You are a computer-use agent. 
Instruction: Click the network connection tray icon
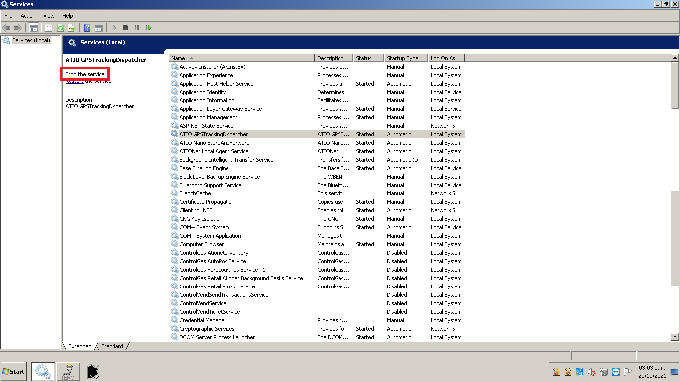604,372
